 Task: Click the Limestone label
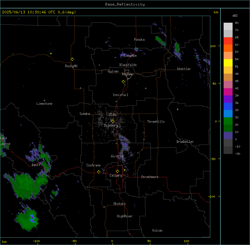coord(44,104)
